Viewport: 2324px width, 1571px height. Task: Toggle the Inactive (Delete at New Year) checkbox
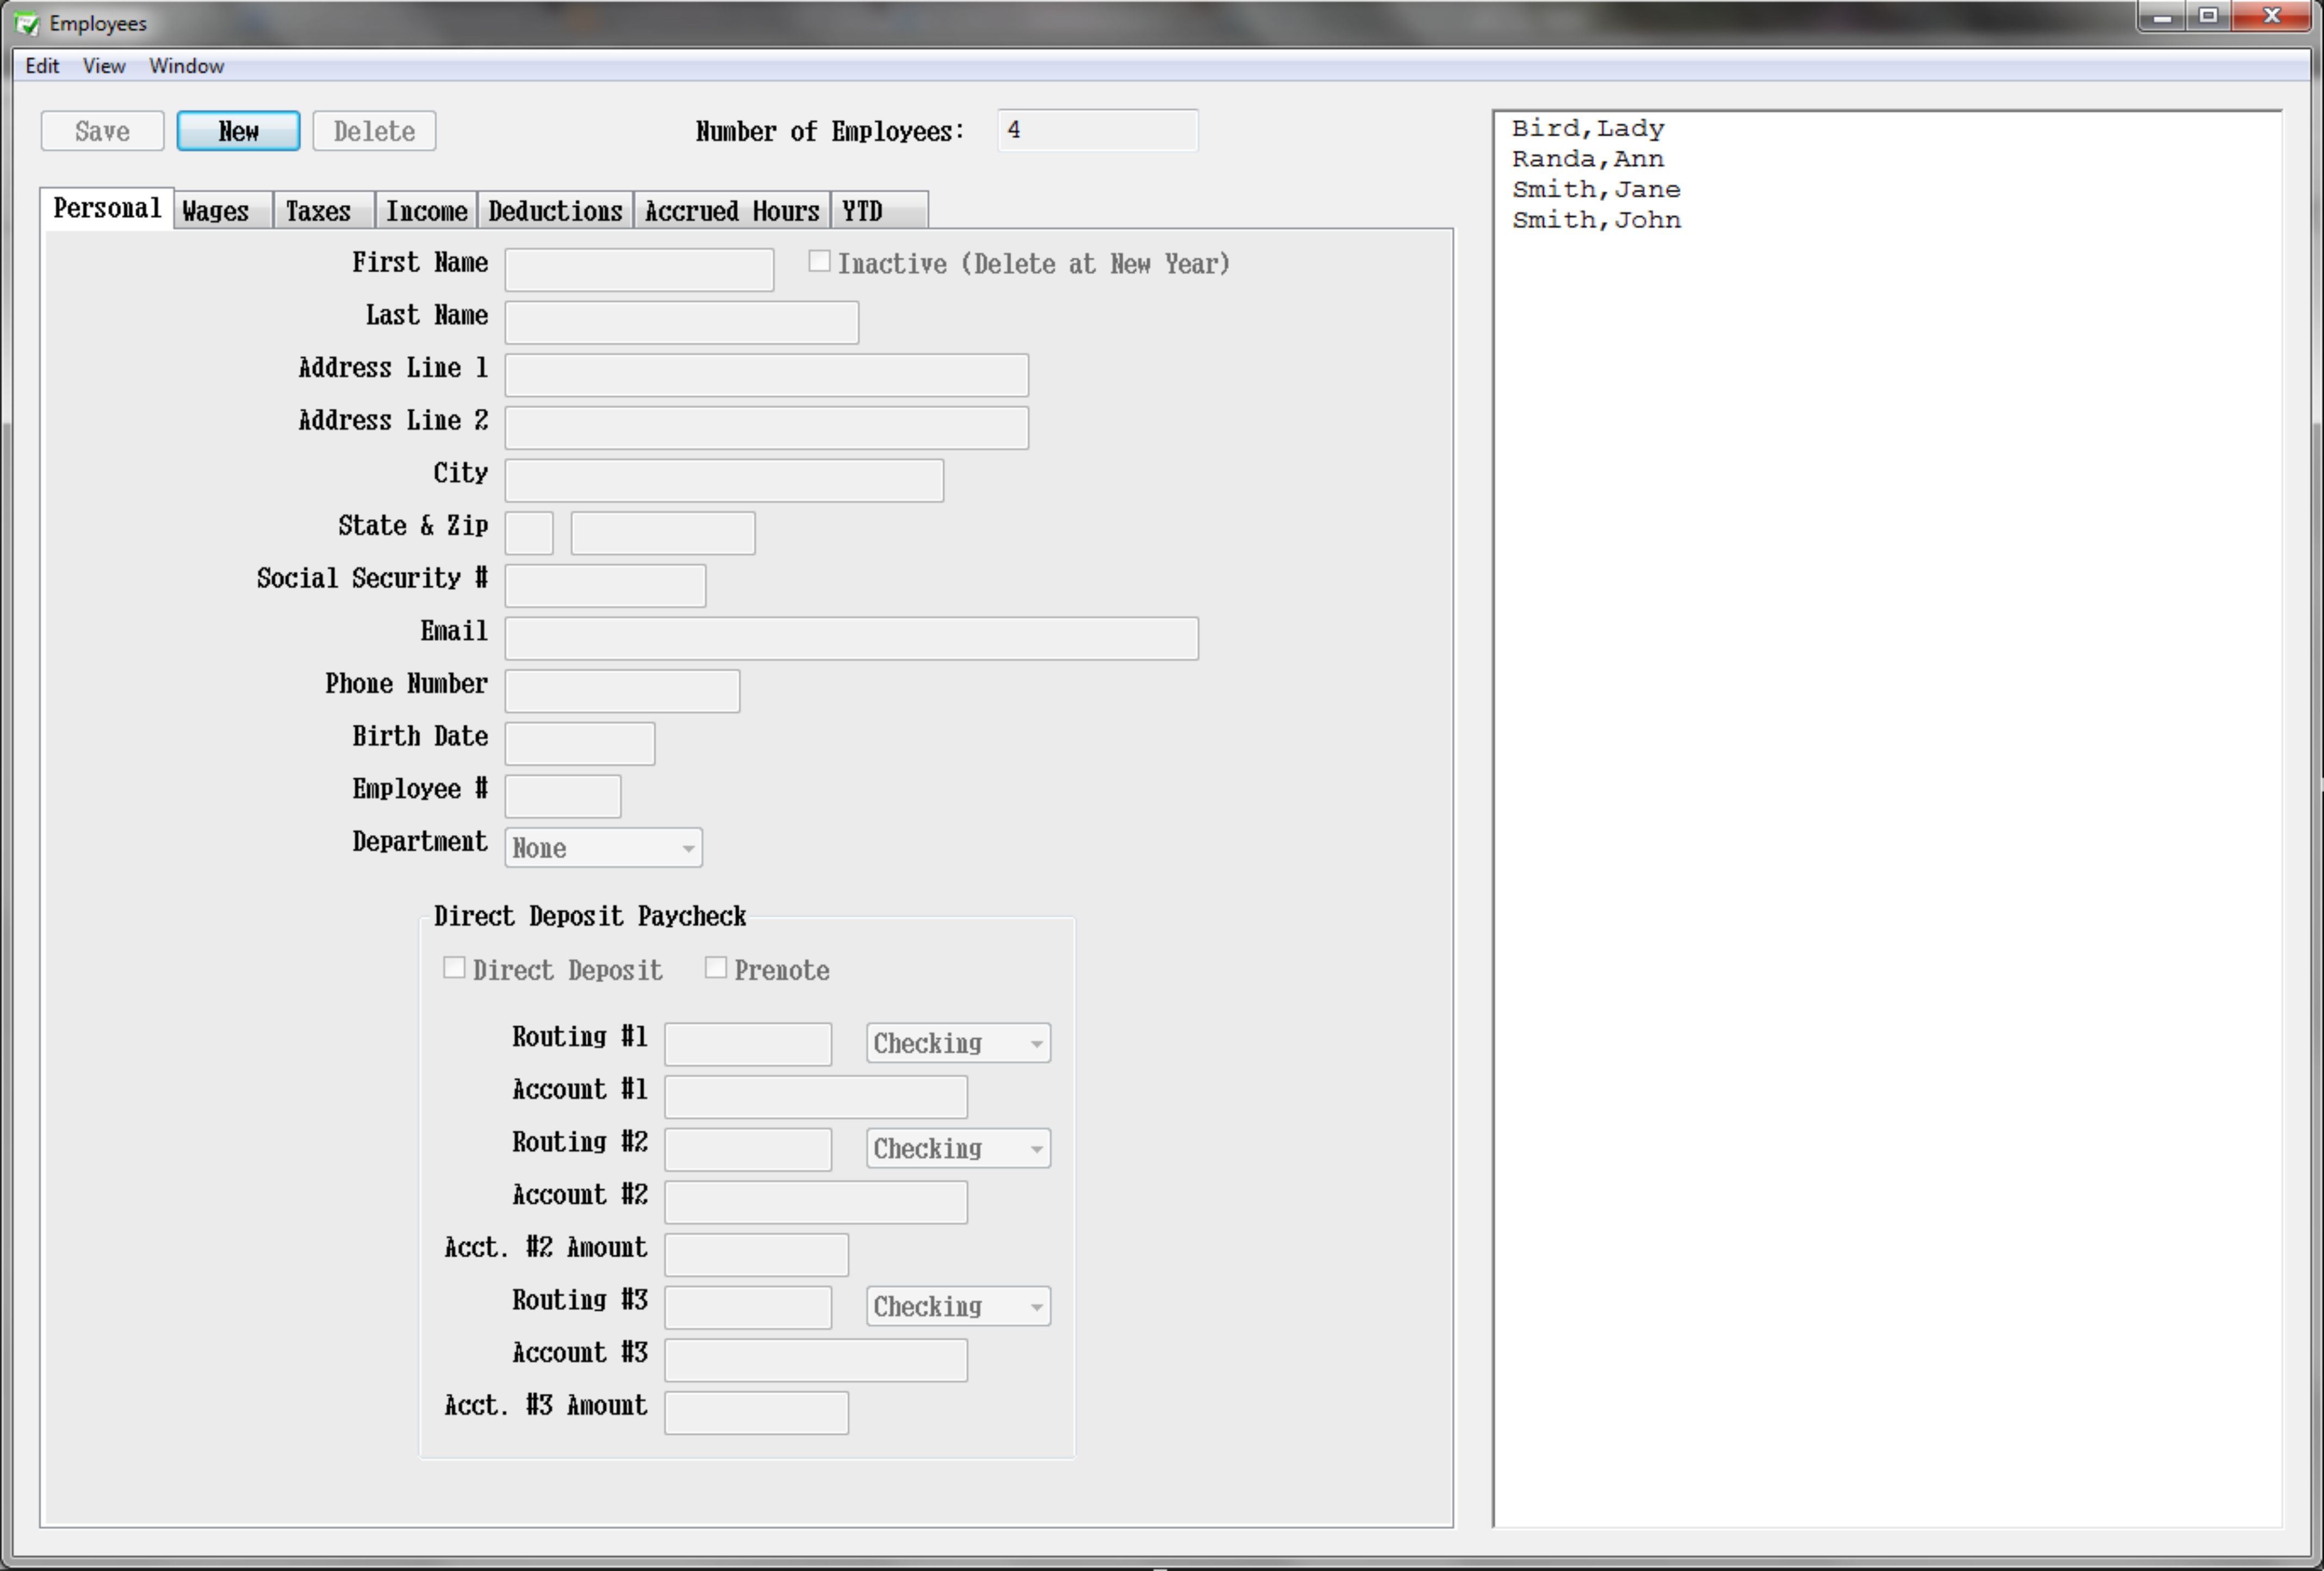pyautogui.click(x=819, y=262)
